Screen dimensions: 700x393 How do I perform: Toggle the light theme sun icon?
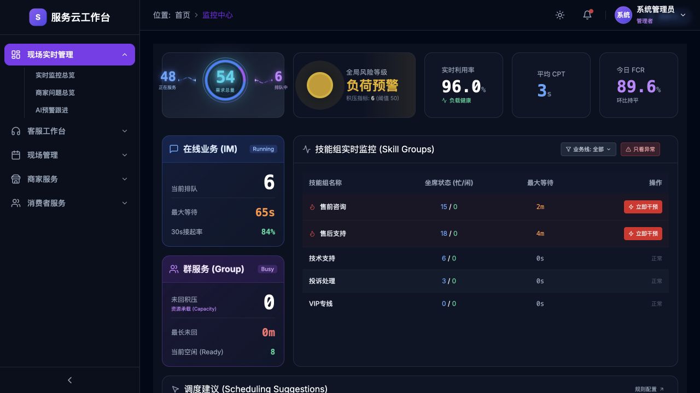click(x=560, y=15)
